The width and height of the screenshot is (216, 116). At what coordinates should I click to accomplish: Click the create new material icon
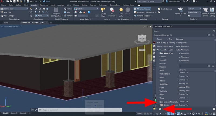[160, 109]
